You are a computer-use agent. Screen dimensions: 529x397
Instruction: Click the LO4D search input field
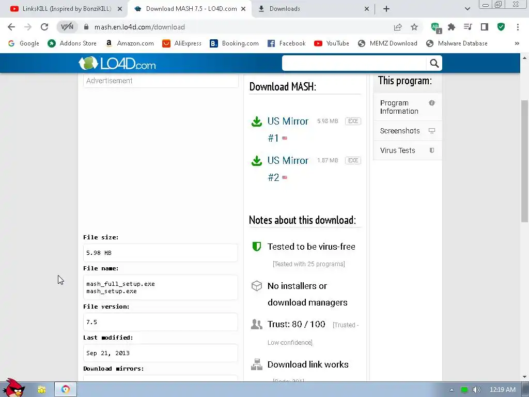354,63
